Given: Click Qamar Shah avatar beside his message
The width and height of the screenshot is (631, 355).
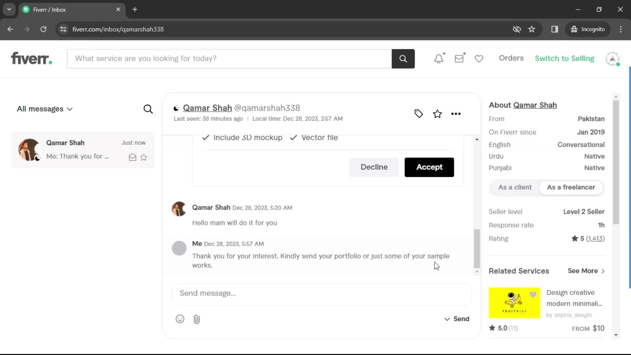Looking at the screenshot, I should pyautogui.click(x=179, y=209).
